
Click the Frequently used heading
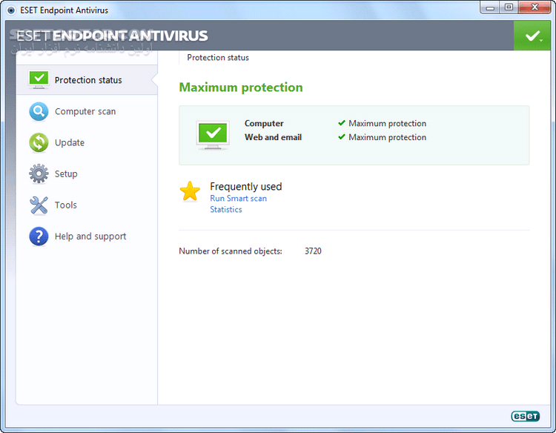click(x=245, y=187)
